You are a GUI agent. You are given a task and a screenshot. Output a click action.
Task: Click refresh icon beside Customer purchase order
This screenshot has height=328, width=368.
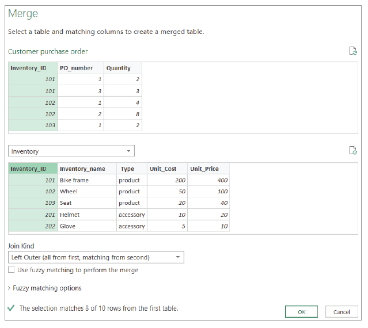tap(353, 51)
